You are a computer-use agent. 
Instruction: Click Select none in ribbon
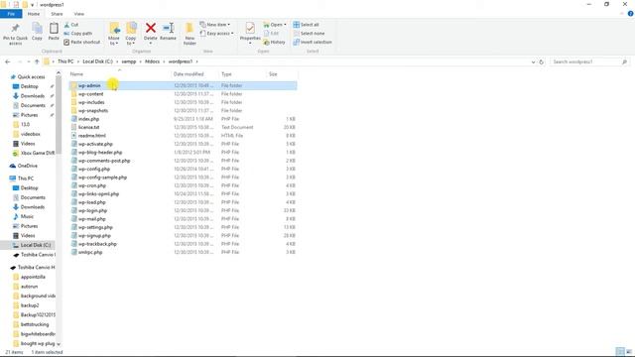309,33
